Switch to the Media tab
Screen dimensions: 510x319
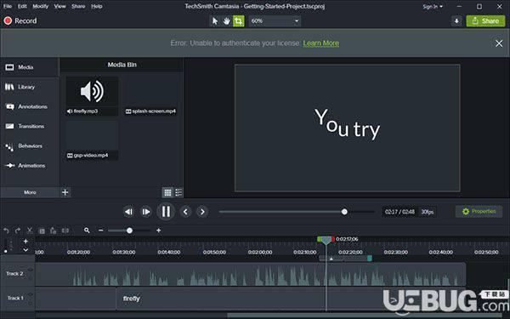(x=30, y=67)
